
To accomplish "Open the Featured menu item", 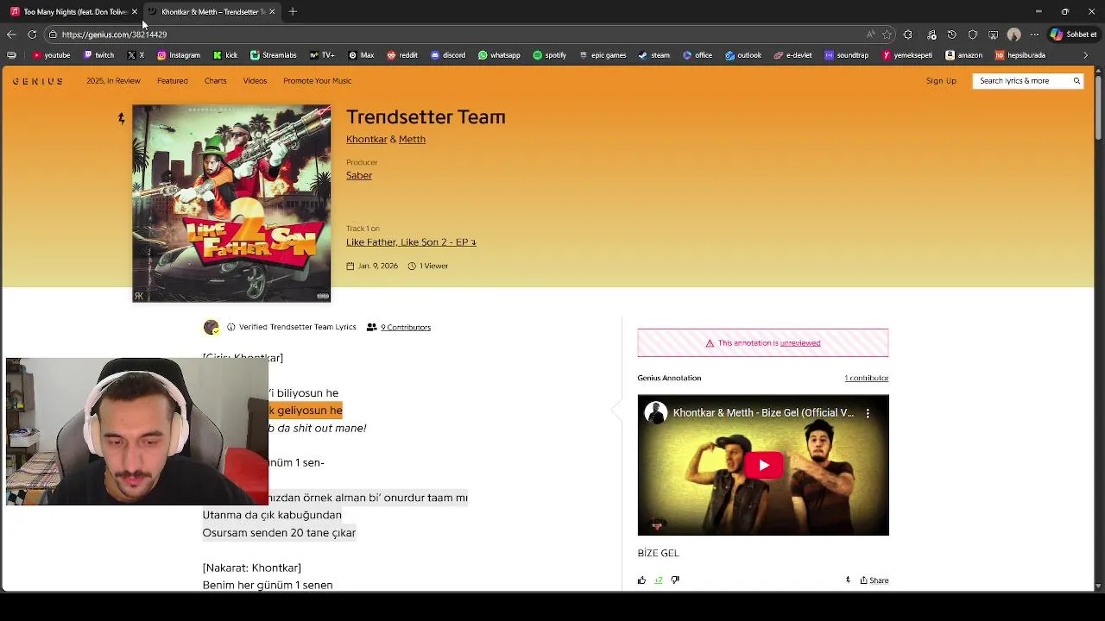I will click(x=173, y=81).
